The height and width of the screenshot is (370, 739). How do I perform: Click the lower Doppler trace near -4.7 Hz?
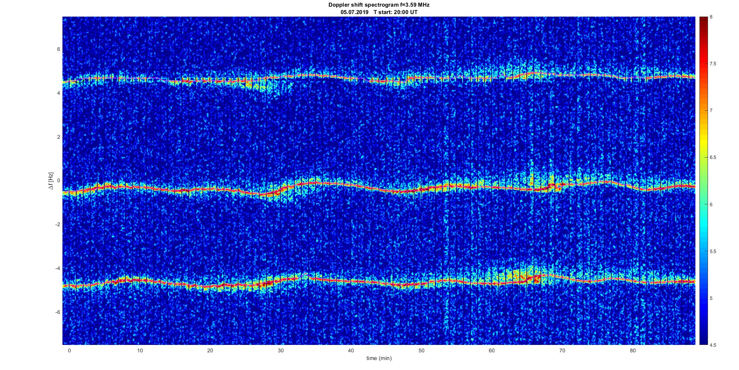tap(379, 281)
